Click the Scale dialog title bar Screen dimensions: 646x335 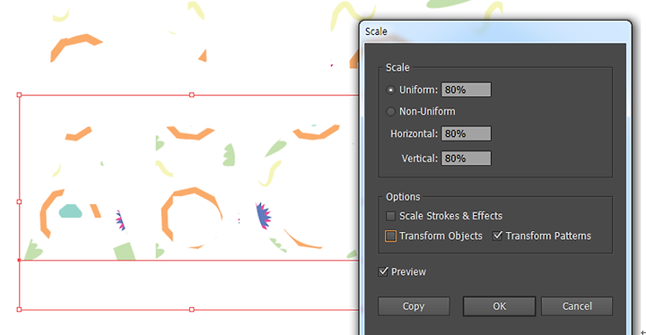point(494,31)
